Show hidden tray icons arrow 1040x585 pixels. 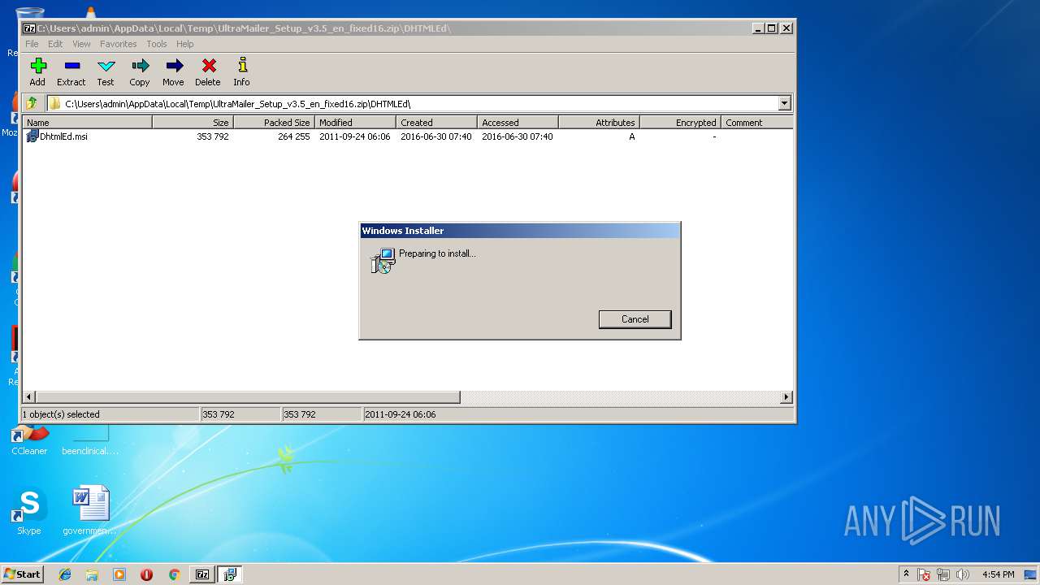click(x=906, y=574)
